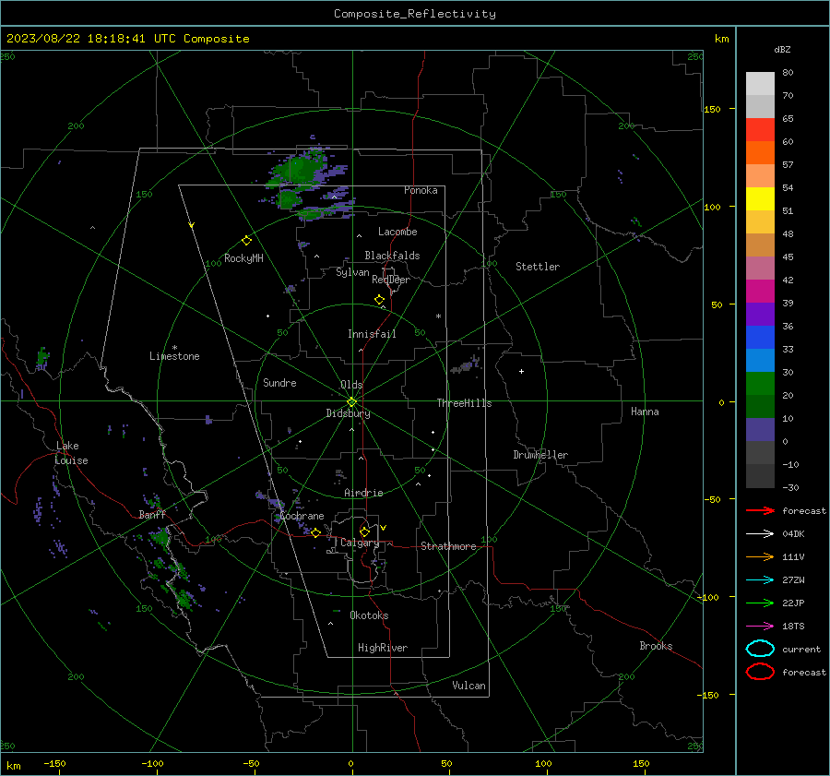Select the orange 111V arrow icon

[760, 556]
